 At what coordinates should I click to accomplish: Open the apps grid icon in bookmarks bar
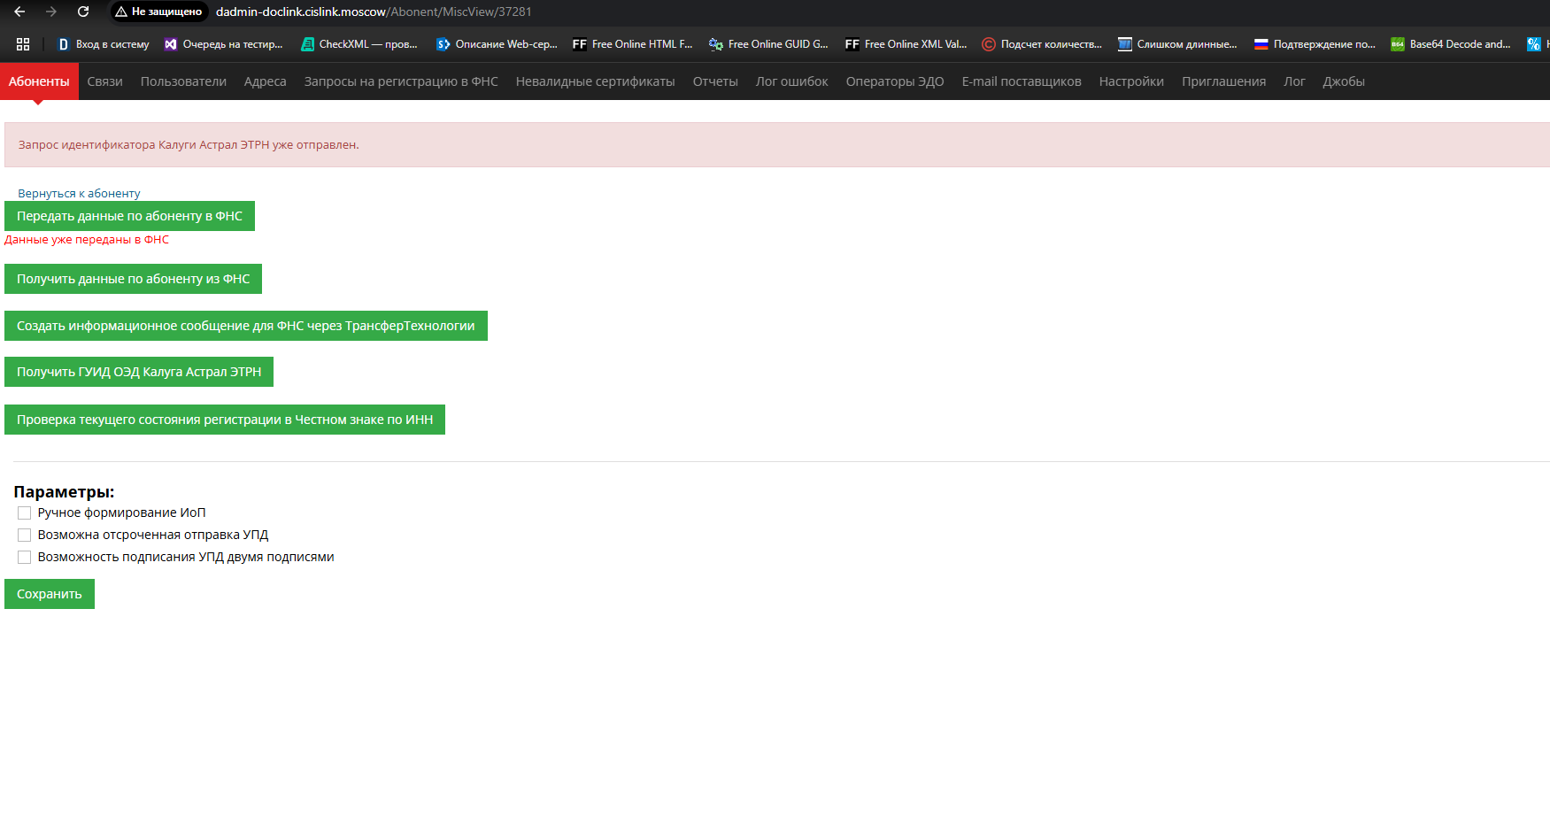coord(23,43)
